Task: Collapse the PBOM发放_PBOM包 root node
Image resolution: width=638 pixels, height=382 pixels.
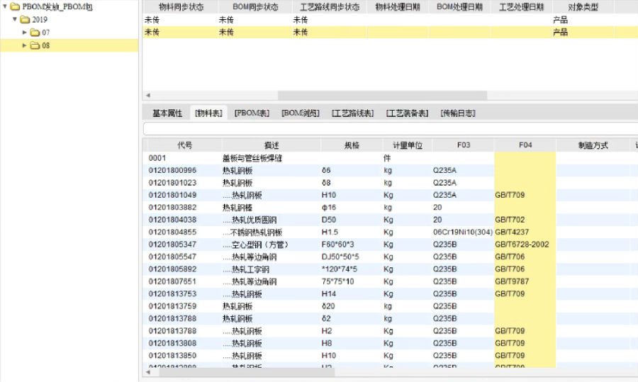Action: [5, 6]
